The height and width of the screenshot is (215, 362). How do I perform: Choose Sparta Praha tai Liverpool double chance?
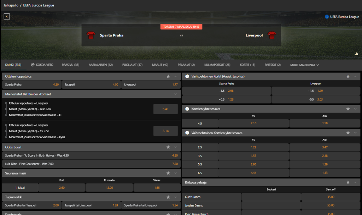point(151,205)
